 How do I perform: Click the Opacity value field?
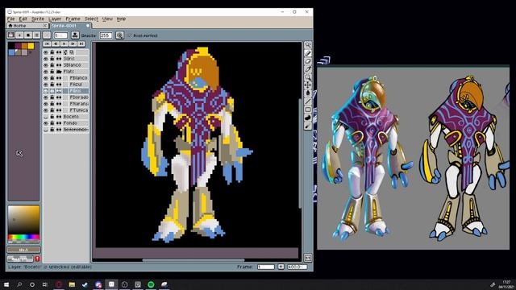106,35
